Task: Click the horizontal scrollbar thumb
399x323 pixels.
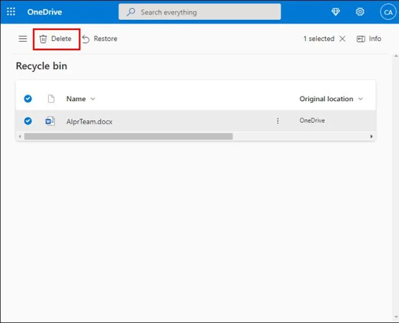Action: pos(128,136)
